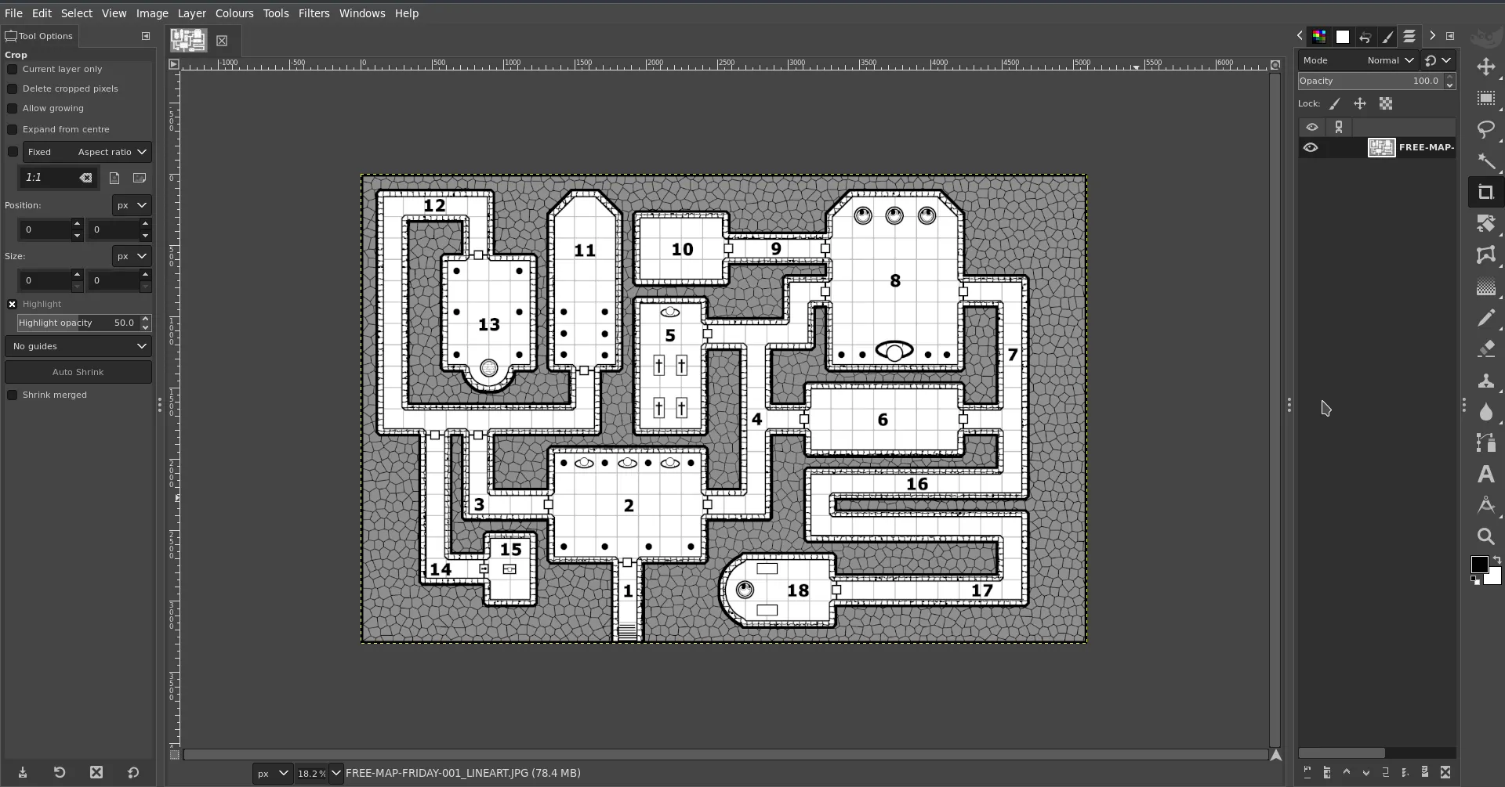This screenshot has width=1505, height=787.
Task: Open the layer Mode Normal dropdown
Action: coord(1390,60)
